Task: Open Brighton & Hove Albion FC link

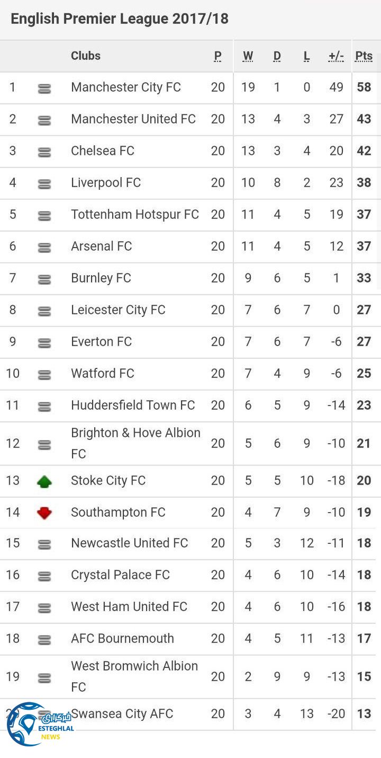Action: (x=135, y=443)
